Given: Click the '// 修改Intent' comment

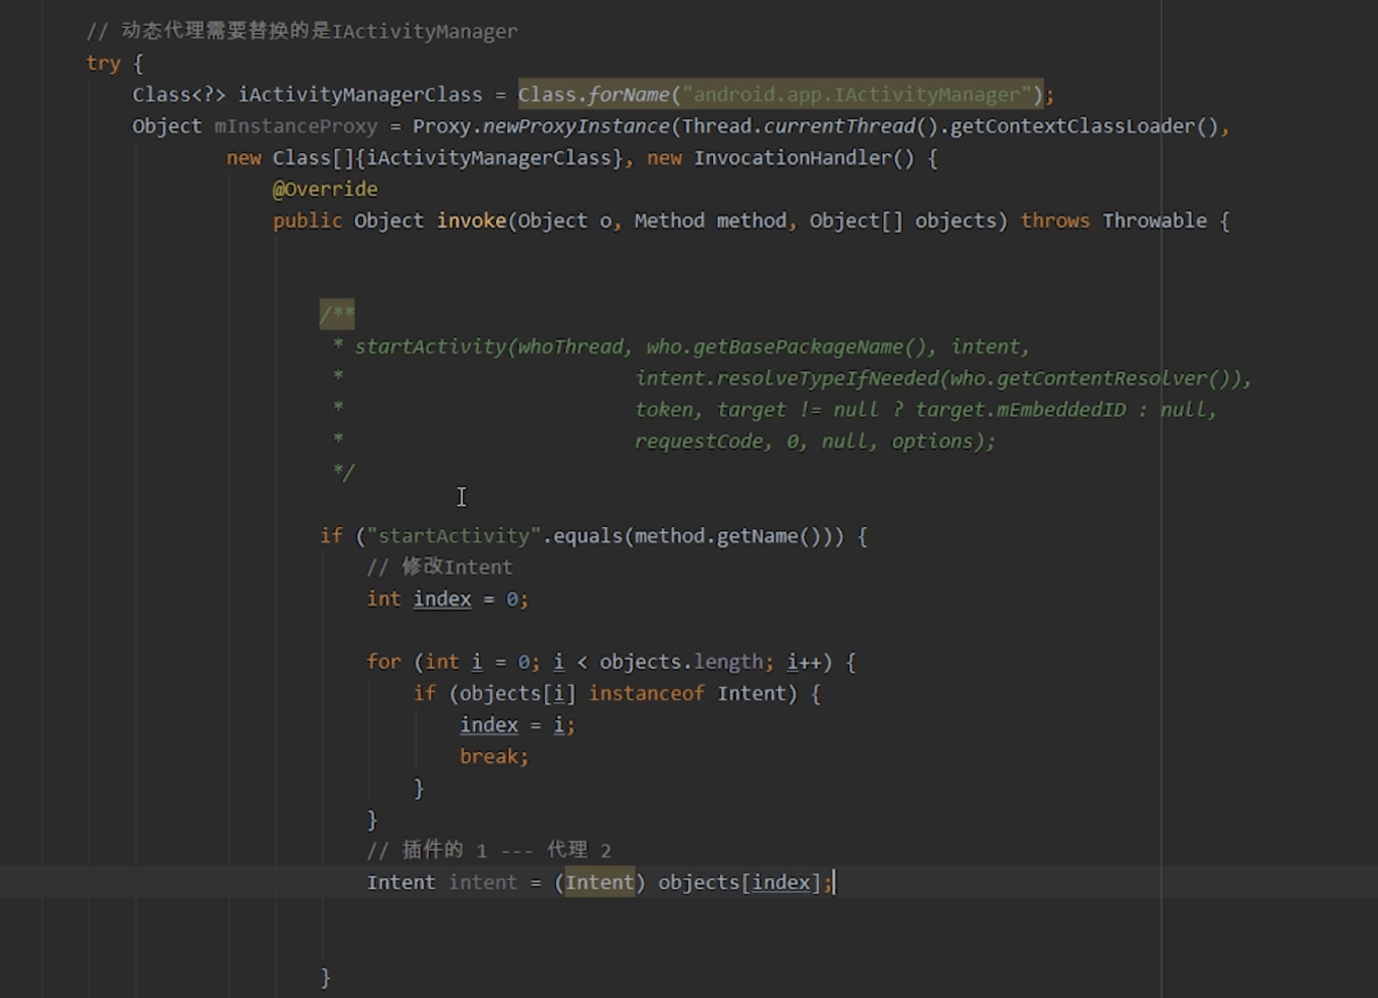Looking at the screenshot, I should [439, 567].
